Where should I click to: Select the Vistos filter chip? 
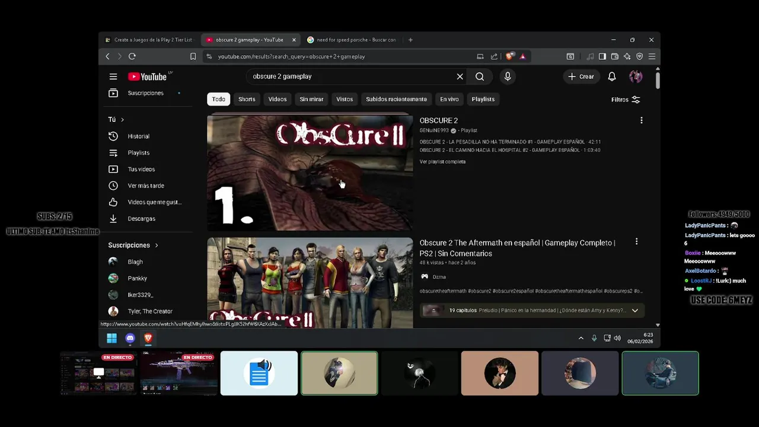point(345,99)
